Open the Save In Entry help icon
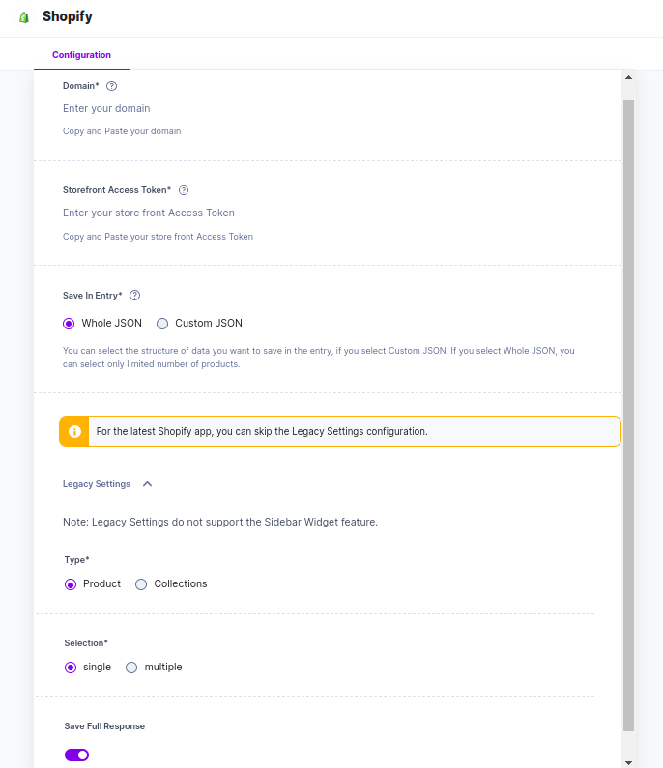 (134, 296)
